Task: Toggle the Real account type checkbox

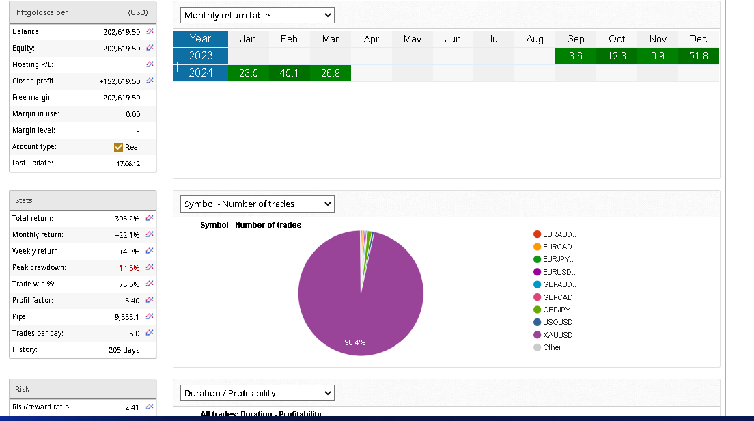Action: (118, 147)
